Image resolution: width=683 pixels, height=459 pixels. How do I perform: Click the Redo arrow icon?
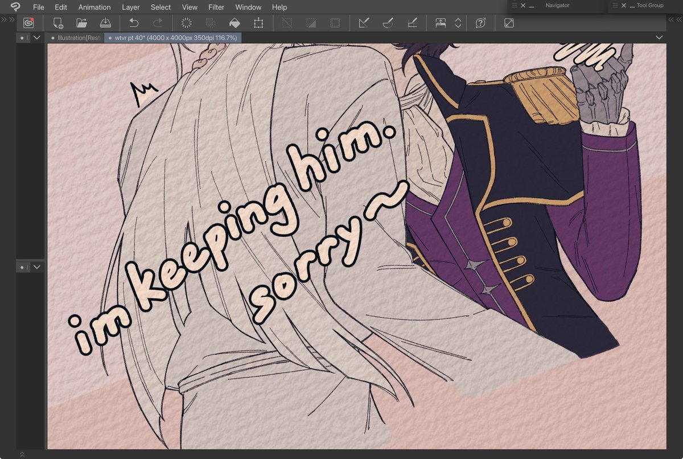click(158, 23)
